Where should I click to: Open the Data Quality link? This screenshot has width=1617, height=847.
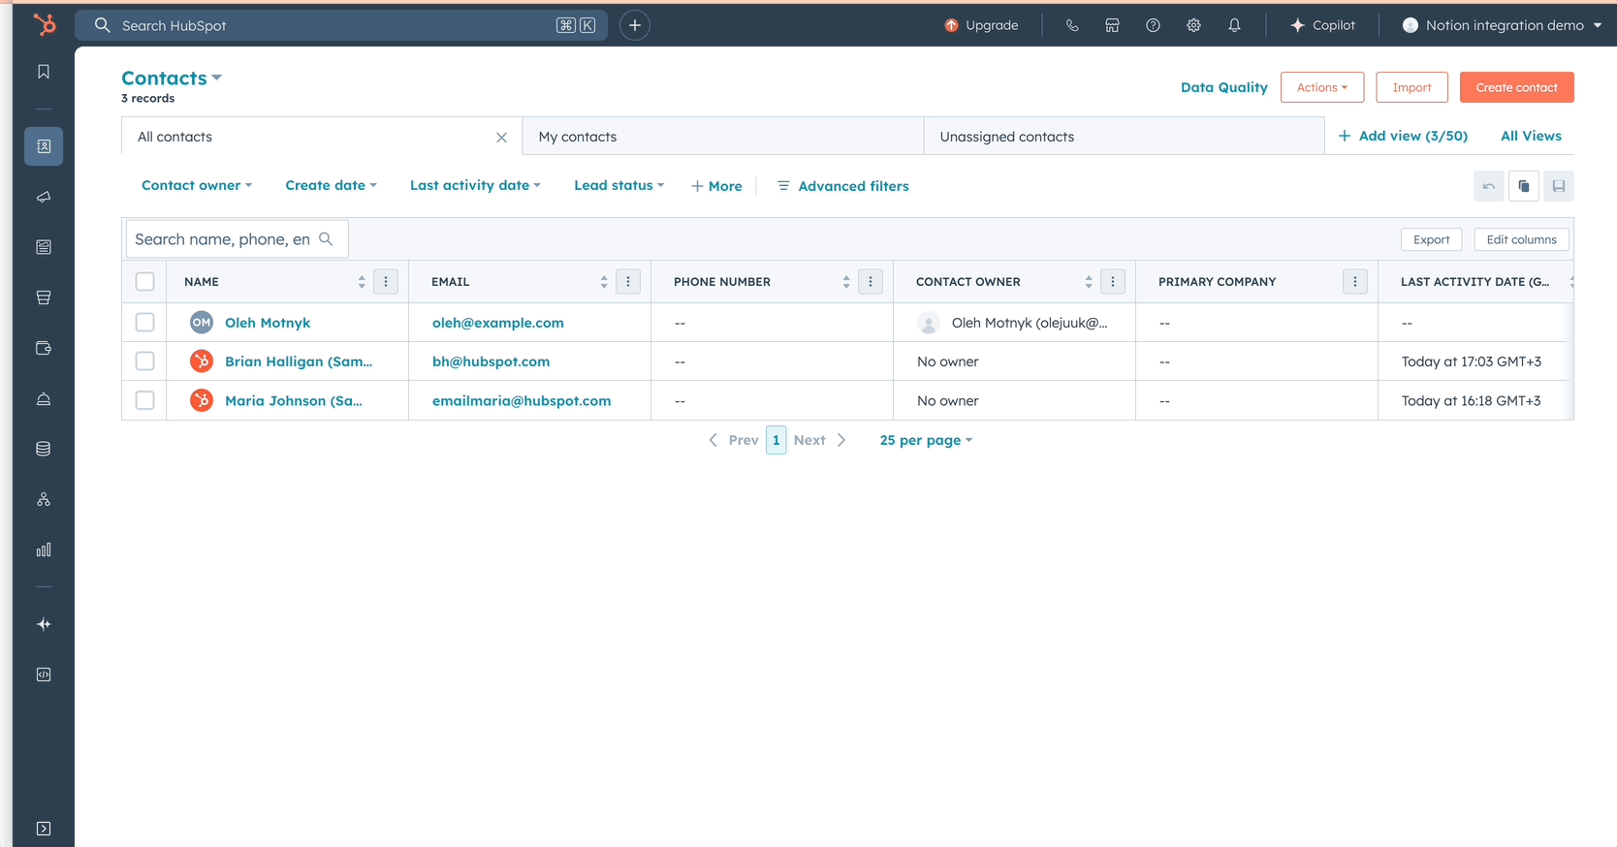coord(1223,87)
